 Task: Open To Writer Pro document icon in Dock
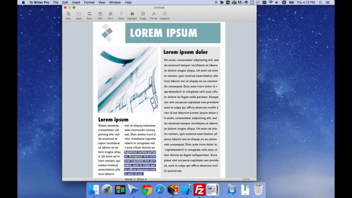212,190
